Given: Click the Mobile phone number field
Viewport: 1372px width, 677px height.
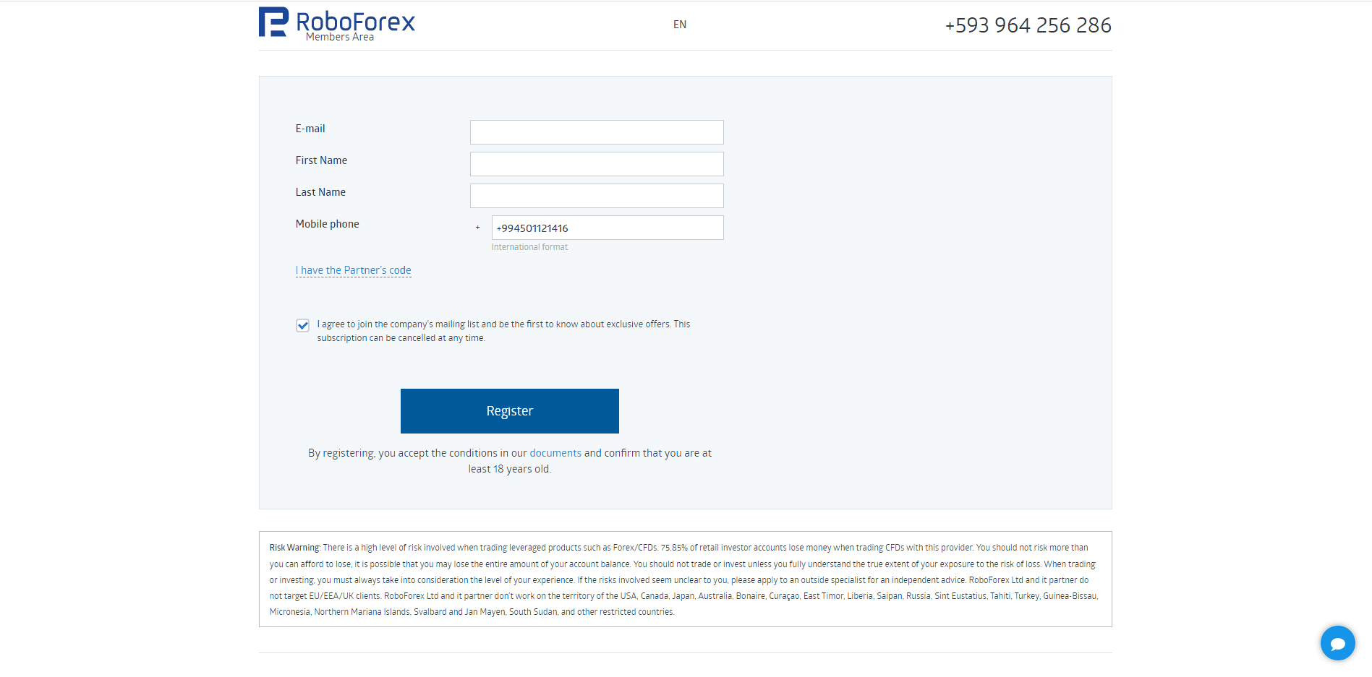Looking at the screenshot, I should (608, 228).
